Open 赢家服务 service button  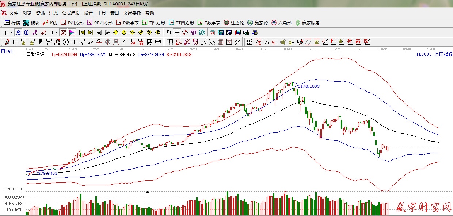click(x=307, y=23)
